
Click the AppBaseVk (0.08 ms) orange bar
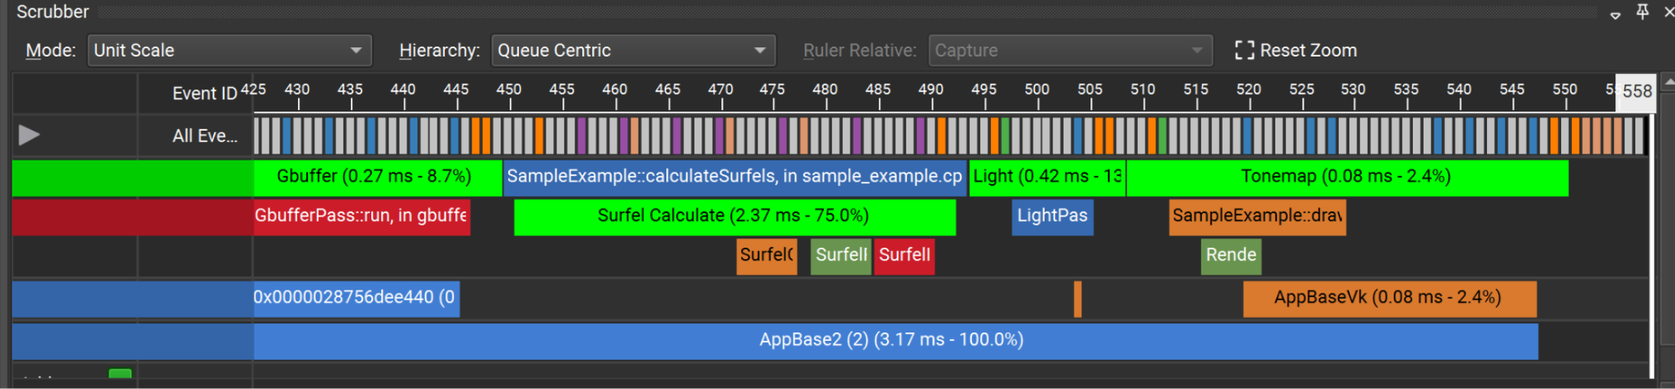coord(1388,298)
